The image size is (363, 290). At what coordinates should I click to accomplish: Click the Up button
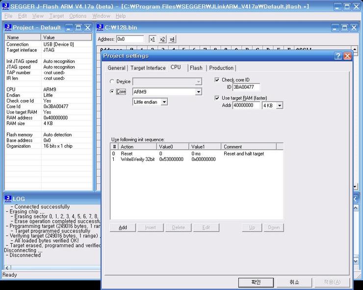252,228
